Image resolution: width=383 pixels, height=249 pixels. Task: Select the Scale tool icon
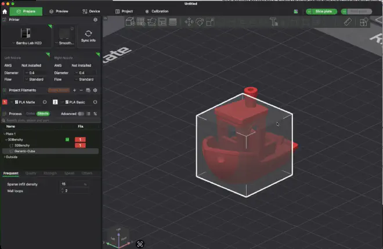pos(210,22)
